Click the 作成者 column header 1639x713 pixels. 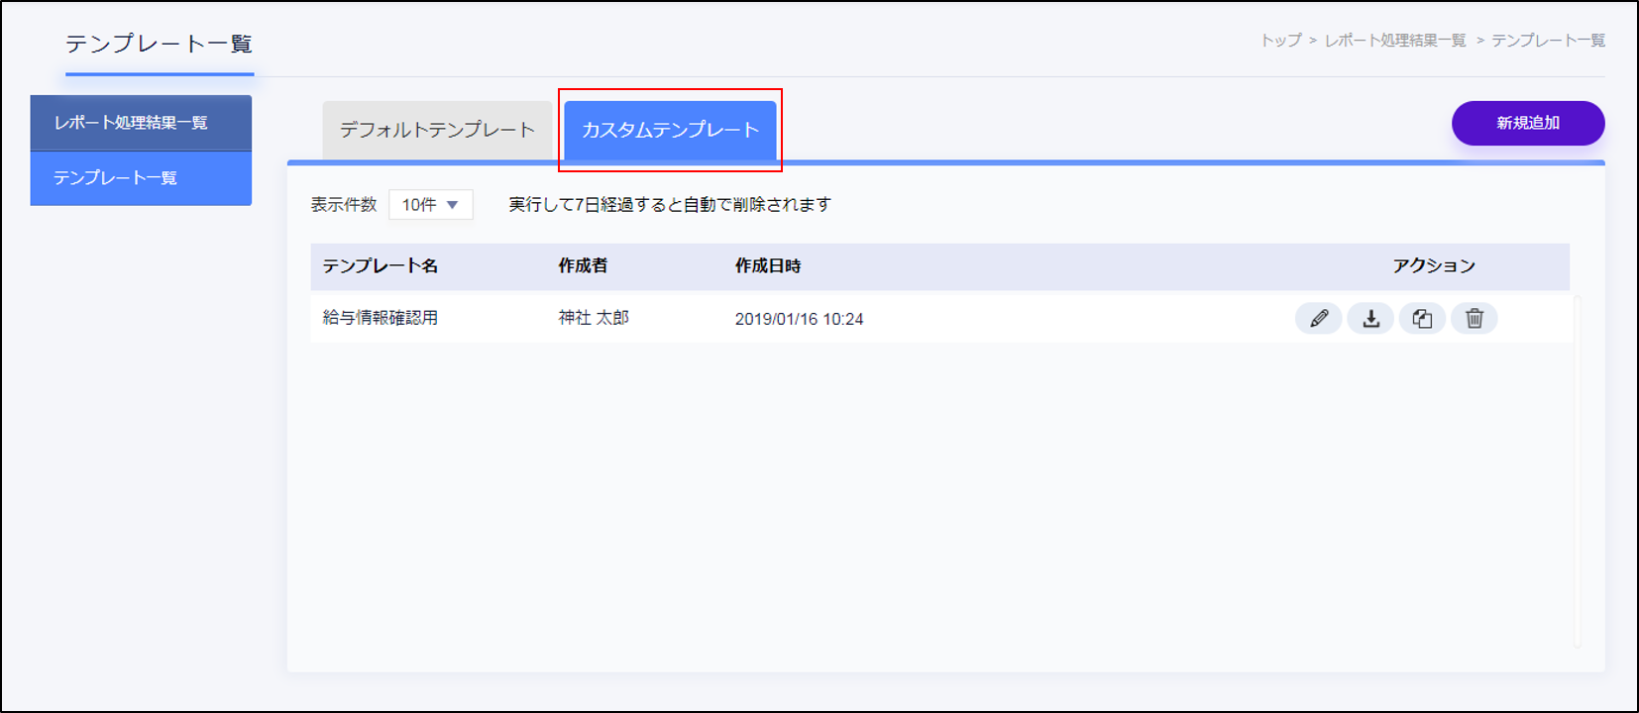point(583,266)
